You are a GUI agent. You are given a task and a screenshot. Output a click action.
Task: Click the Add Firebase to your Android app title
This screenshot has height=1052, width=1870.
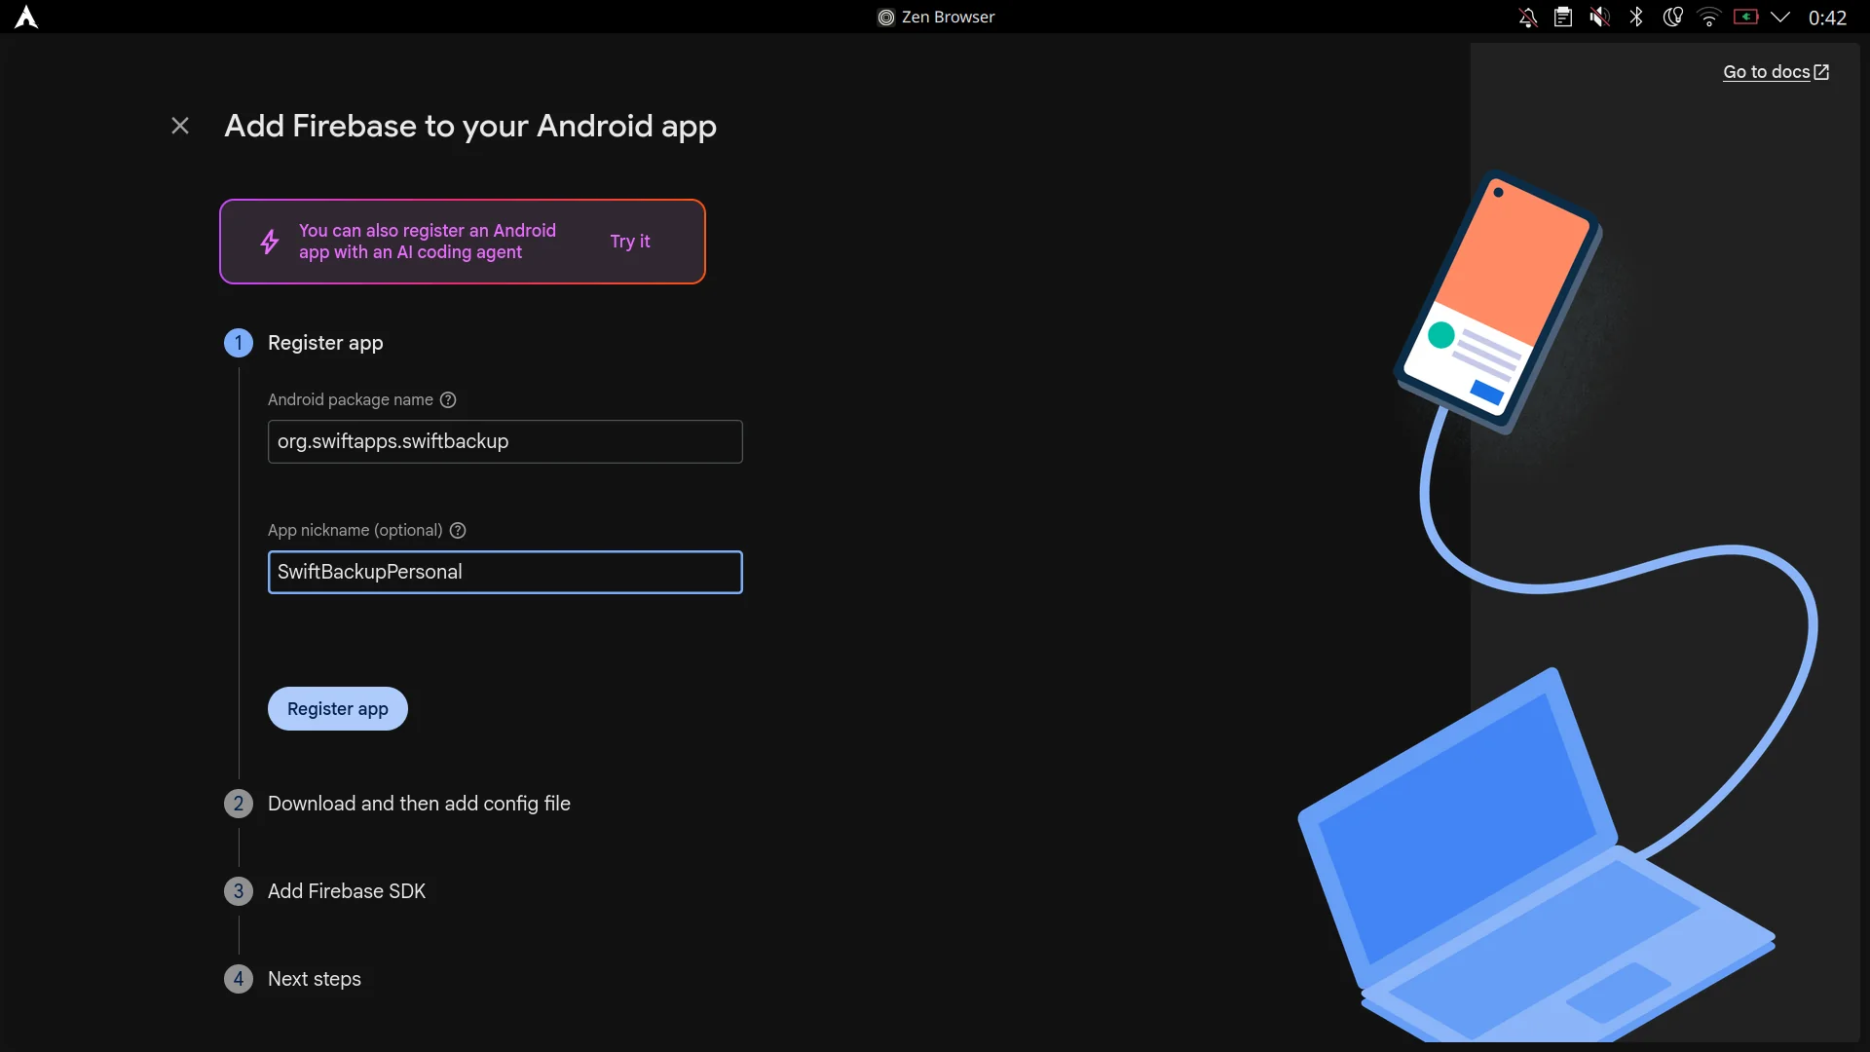[x=470, y=127]
